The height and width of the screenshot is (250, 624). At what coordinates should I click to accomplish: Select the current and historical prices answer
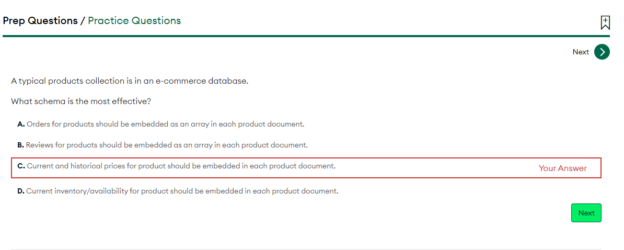coord(181,166)
